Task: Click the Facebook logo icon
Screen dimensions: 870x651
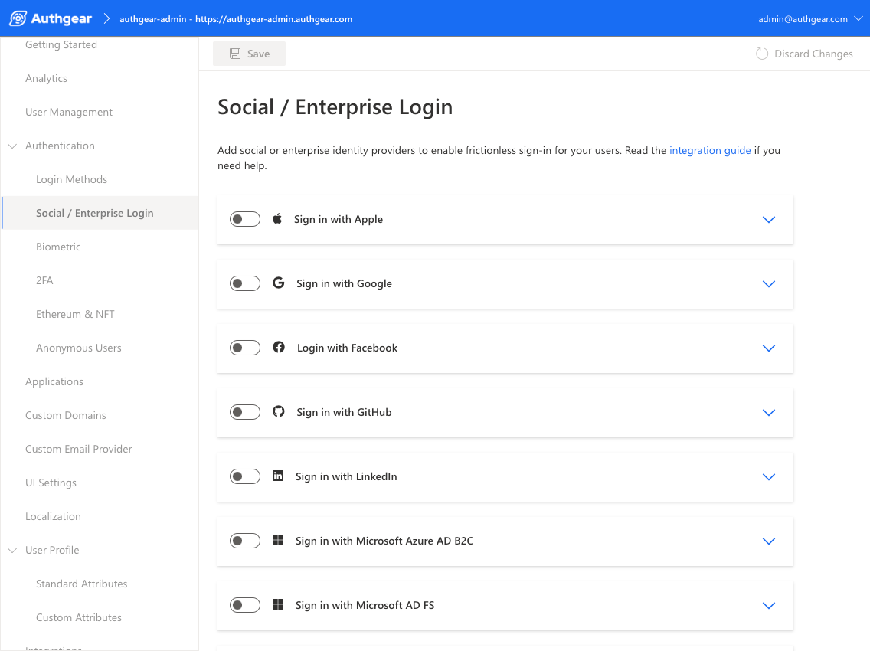Action: (279, 348)
